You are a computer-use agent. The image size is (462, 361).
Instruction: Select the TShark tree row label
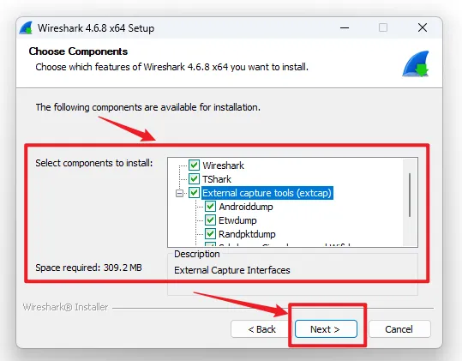(x=217, y=179)
